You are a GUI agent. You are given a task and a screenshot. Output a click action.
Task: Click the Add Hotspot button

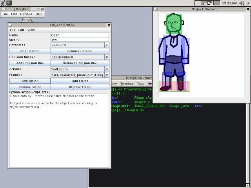pyautogui.click(x=30, y=51)
